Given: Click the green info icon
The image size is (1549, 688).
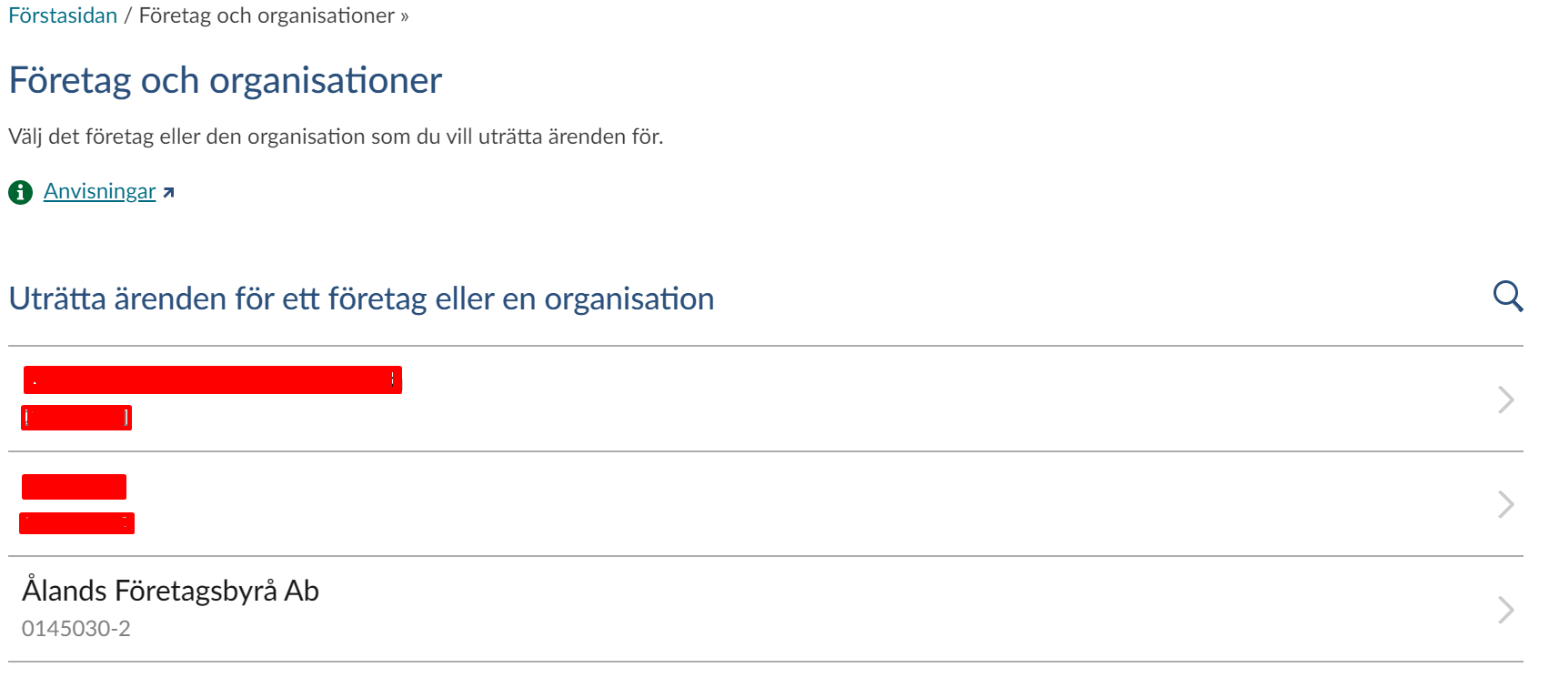Looking at the screenshot, I should point(20,192).
